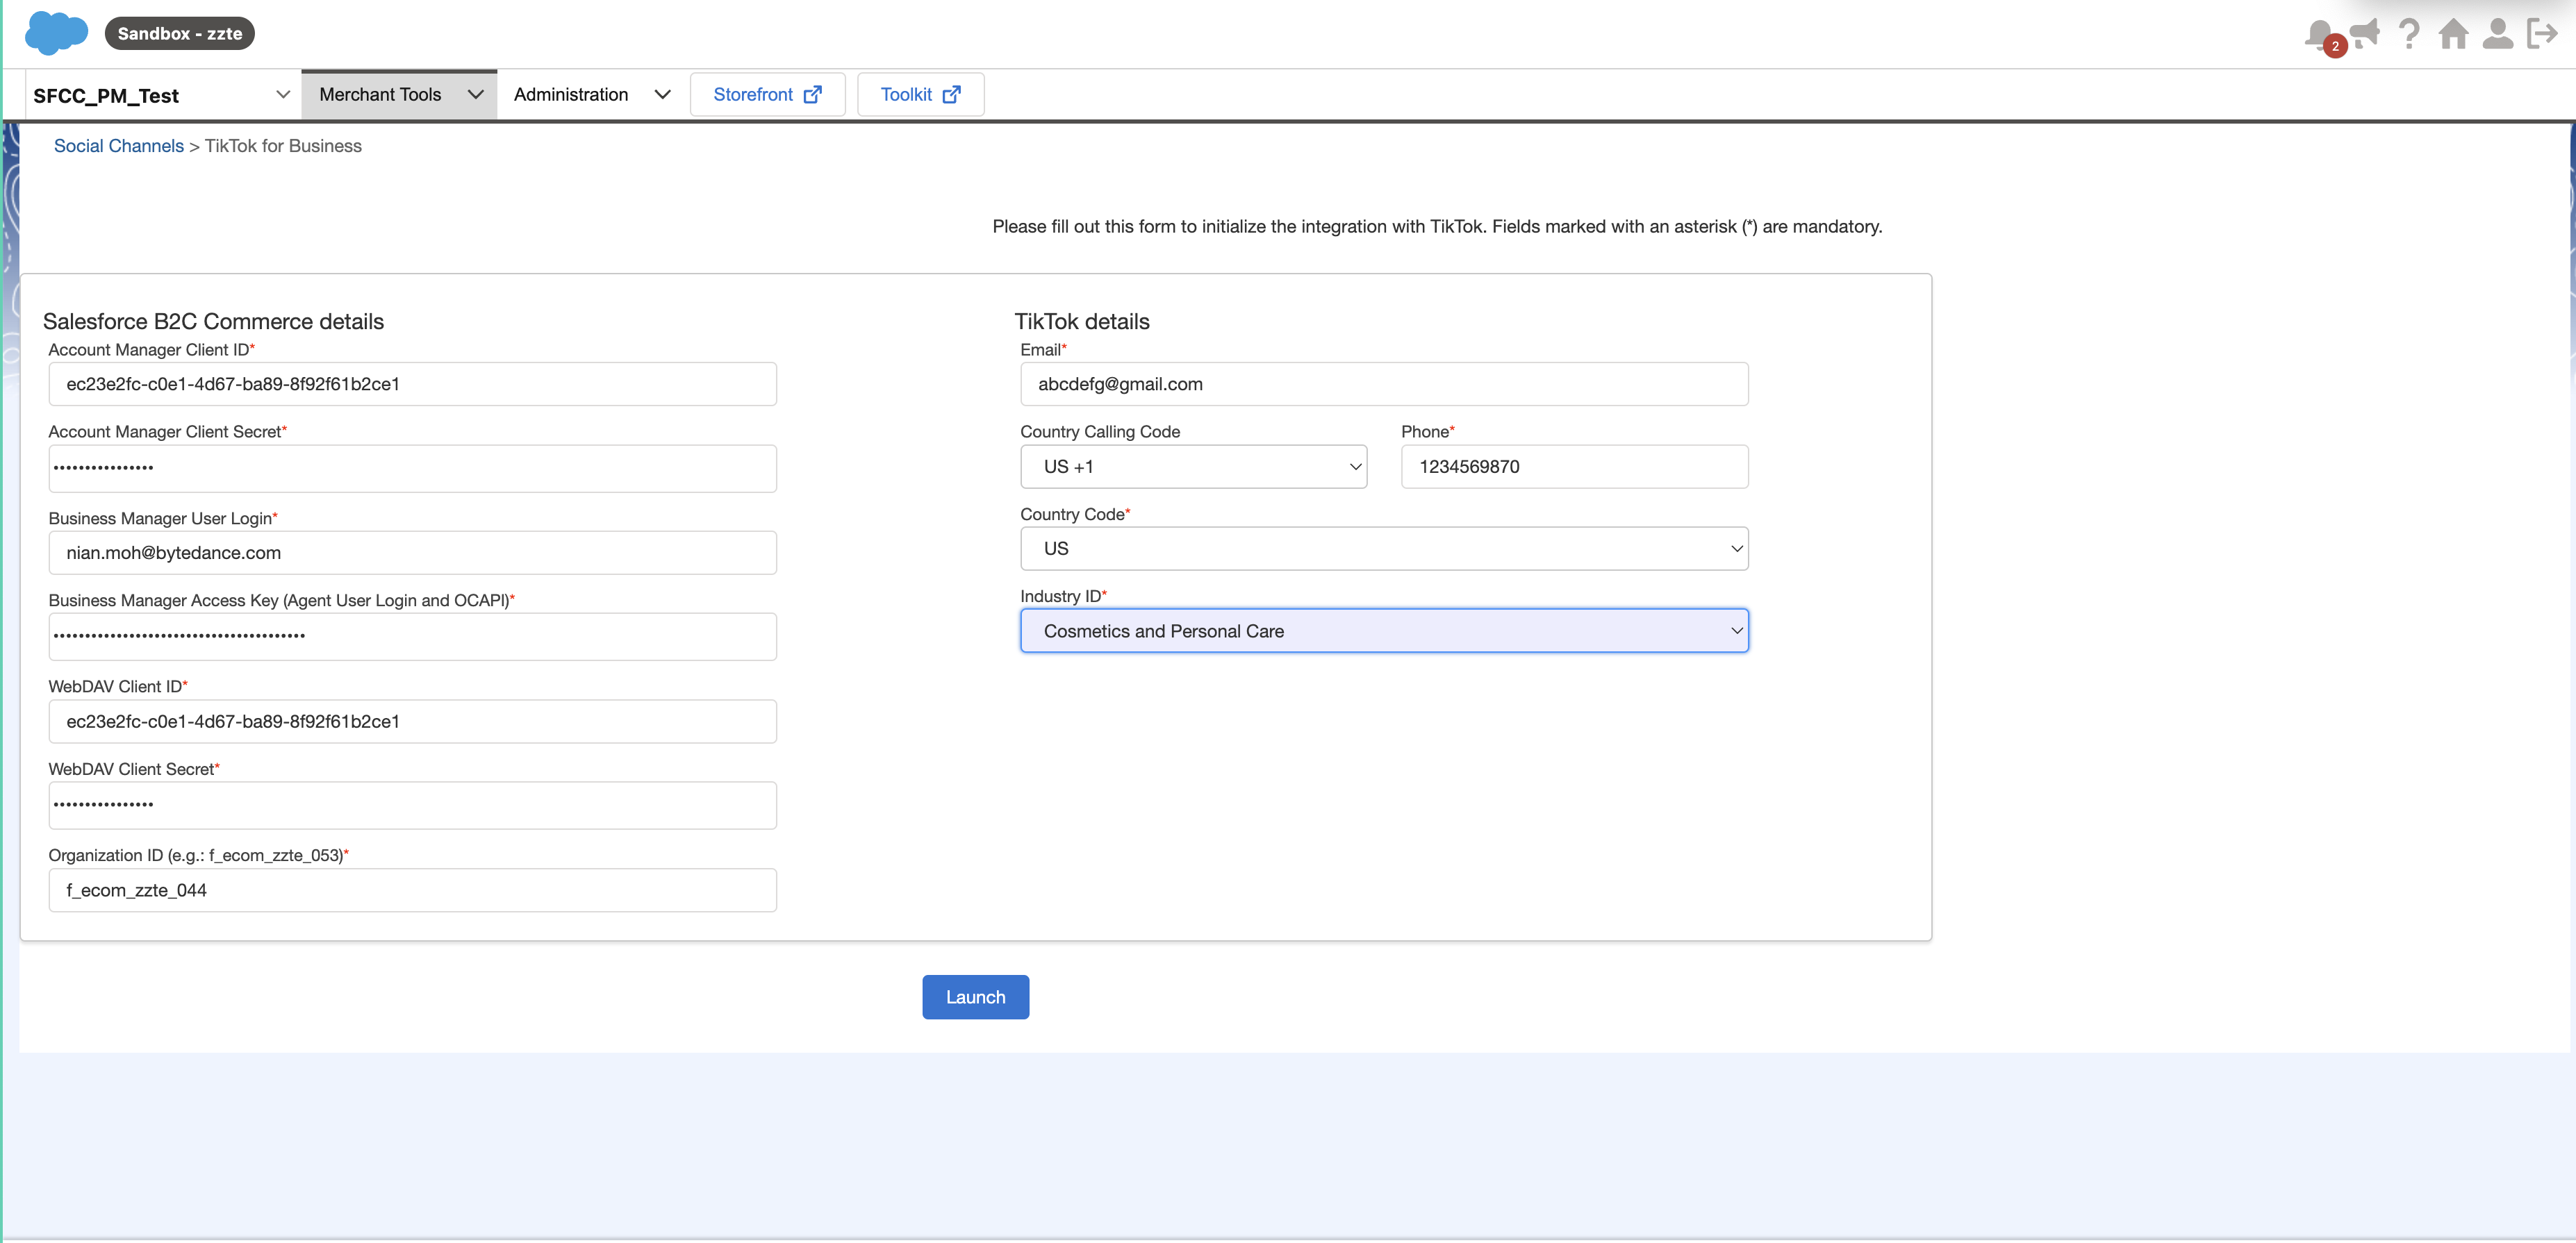2576x1243 pixels.
Task: Open the Country Code dropdown
Action: pyautogui.click(x=1383, y=549)
